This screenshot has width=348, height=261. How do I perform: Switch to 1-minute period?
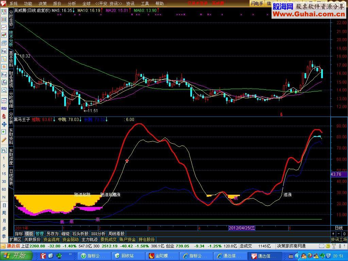tap(4, 158)
